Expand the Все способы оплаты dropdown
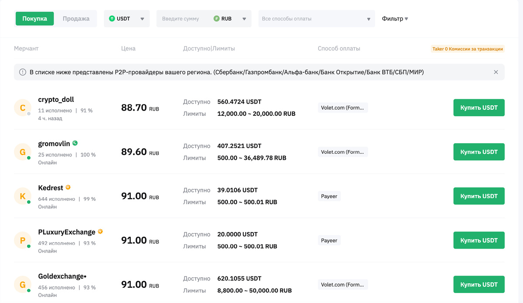Viewport: 523px width, 303px height. 316,19
